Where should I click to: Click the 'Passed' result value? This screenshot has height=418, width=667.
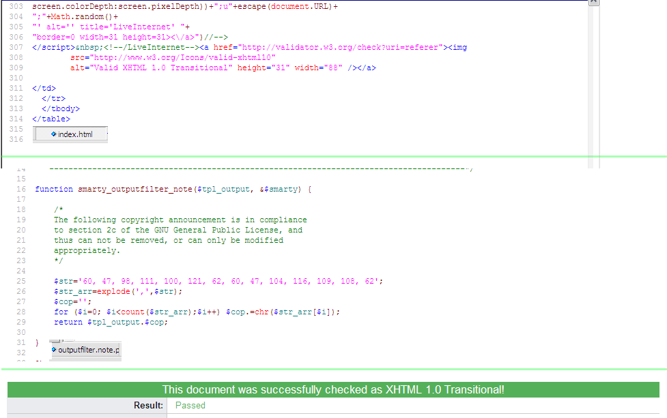tap(190, 405)
